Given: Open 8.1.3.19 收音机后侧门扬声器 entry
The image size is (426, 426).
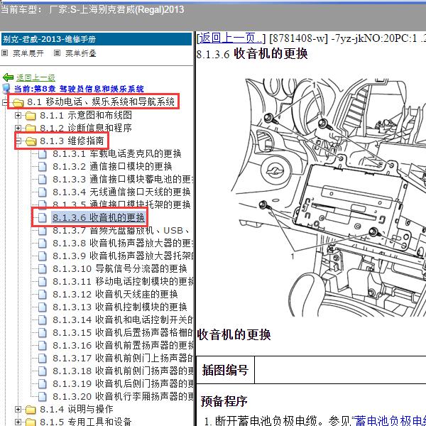Looking at the screenshot, I should pyautogui.click(x=123, y=383).
